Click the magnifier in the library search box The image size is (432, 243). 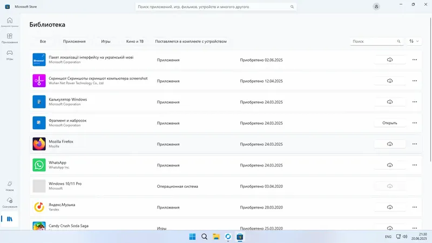tap(399, 42)
